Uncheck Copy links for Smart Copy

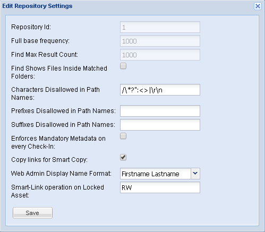pos(123,157)
